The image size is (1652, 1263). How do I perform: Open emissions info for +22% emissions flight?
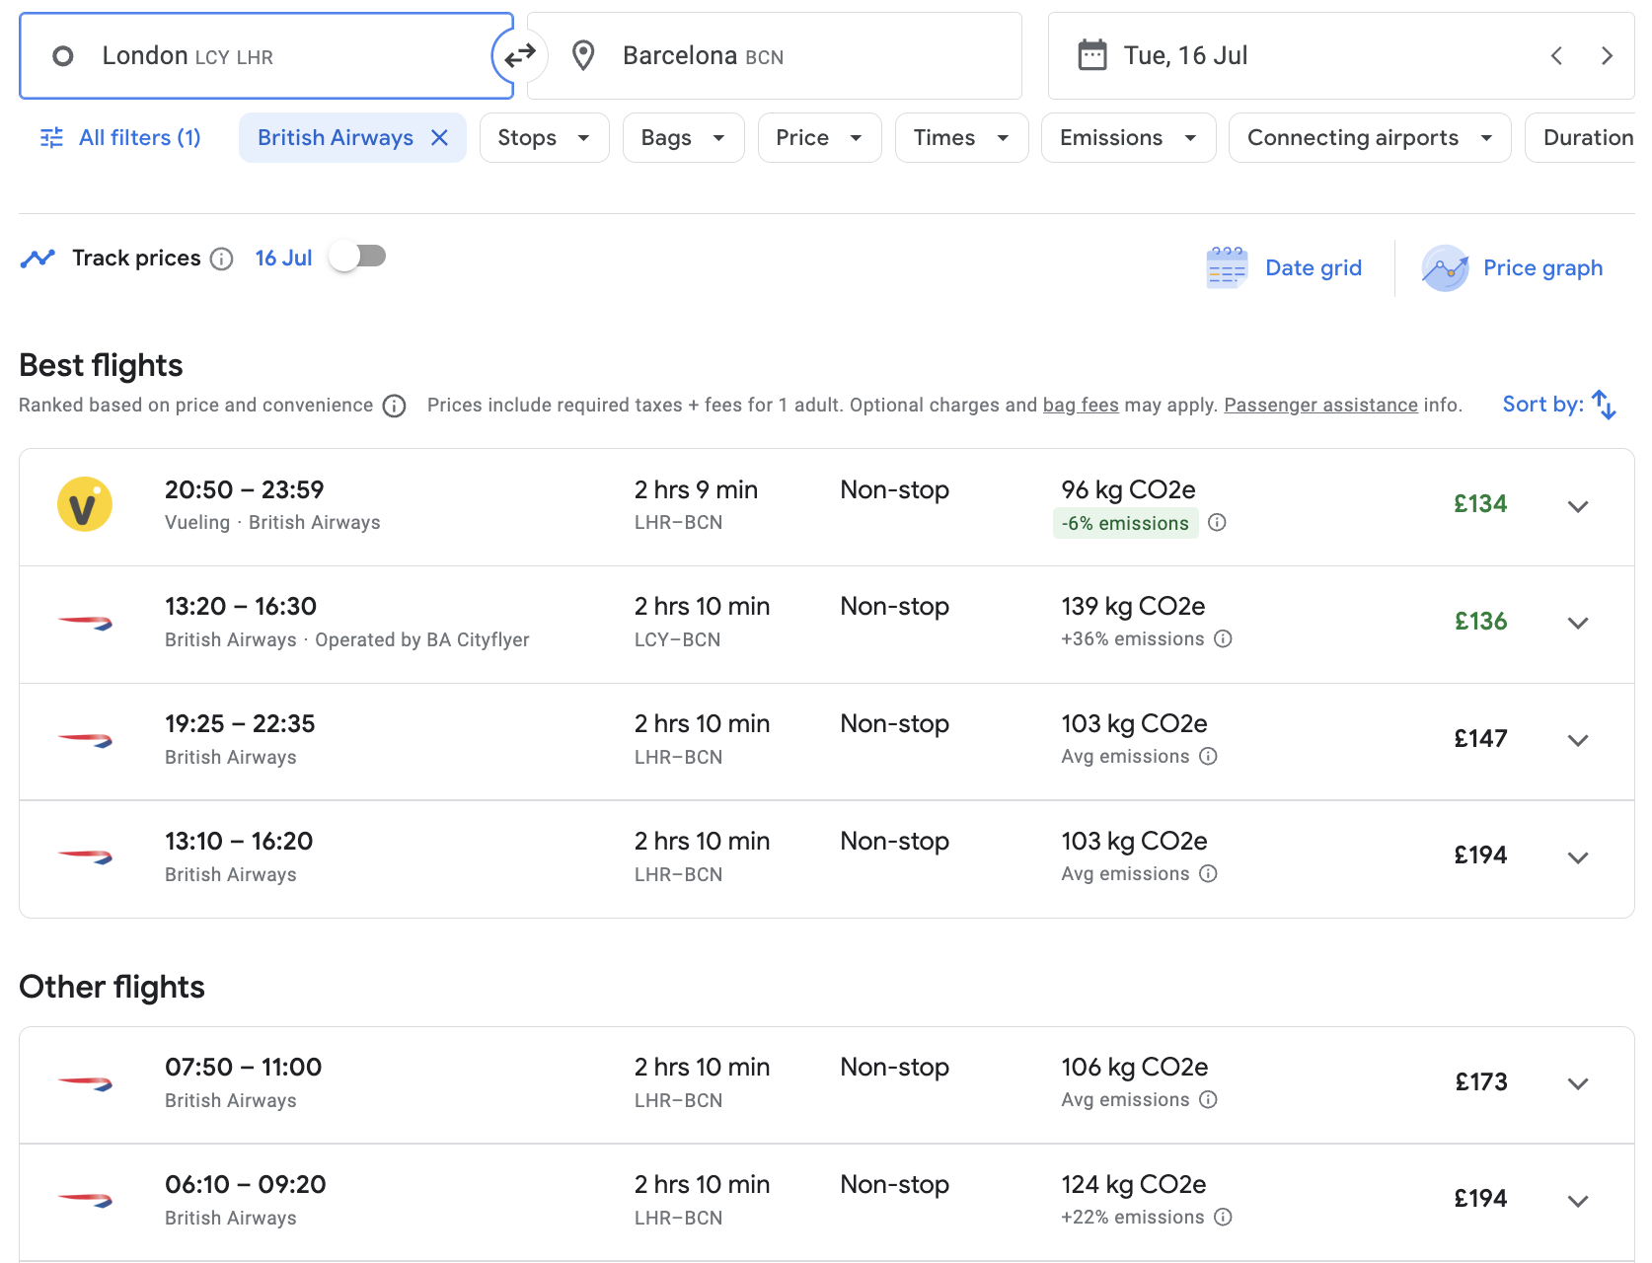click(1223, 1217)
